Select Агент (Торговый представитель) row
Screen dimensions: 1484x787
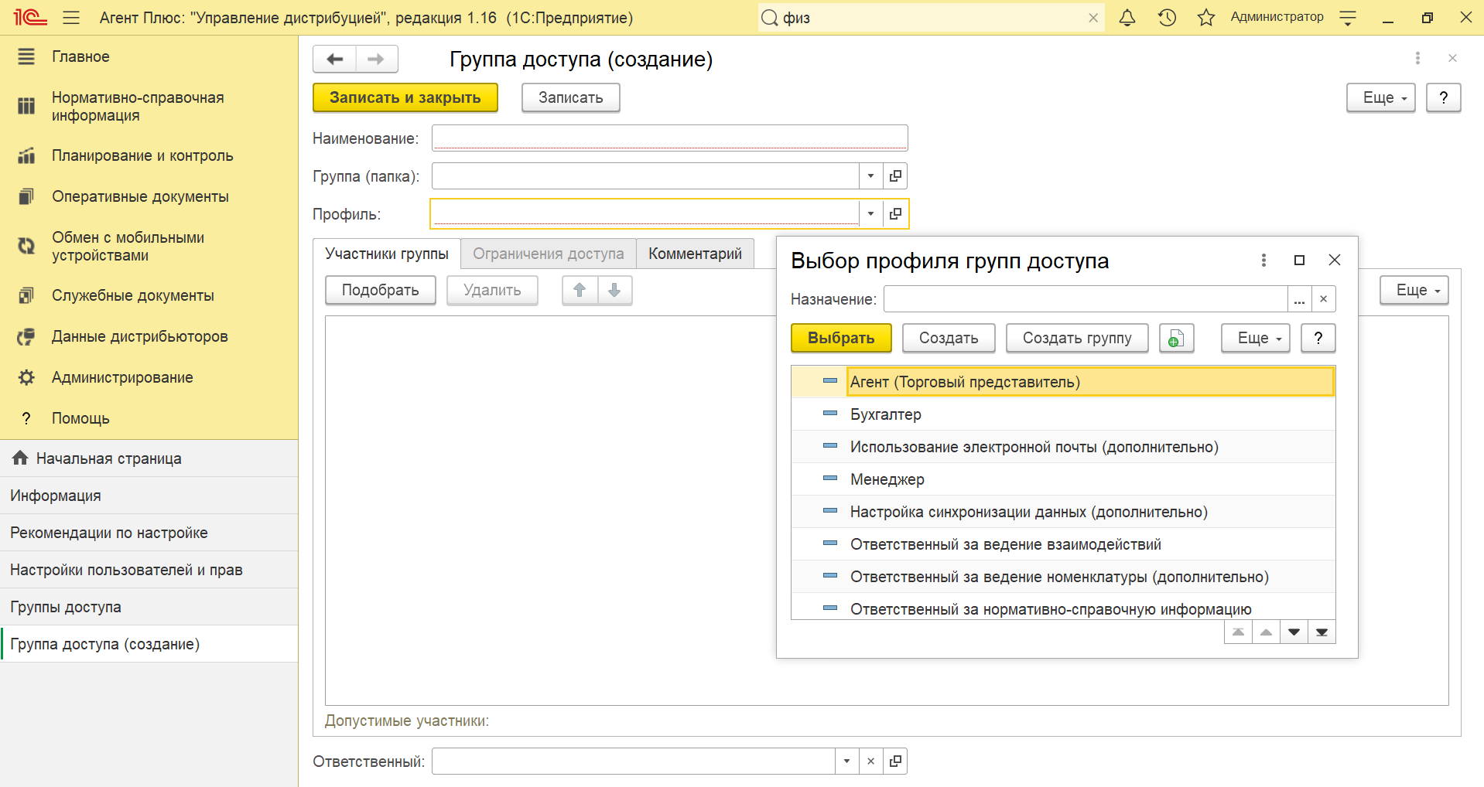pos(1063,381)
